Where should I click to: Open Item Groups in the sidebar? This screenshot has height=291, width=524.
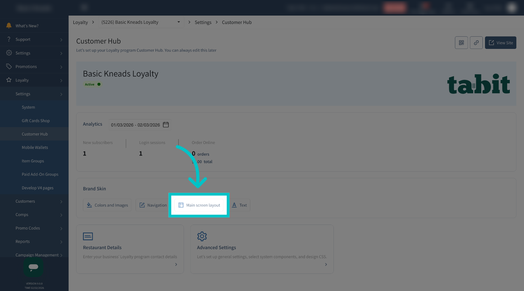click(33, 161)
